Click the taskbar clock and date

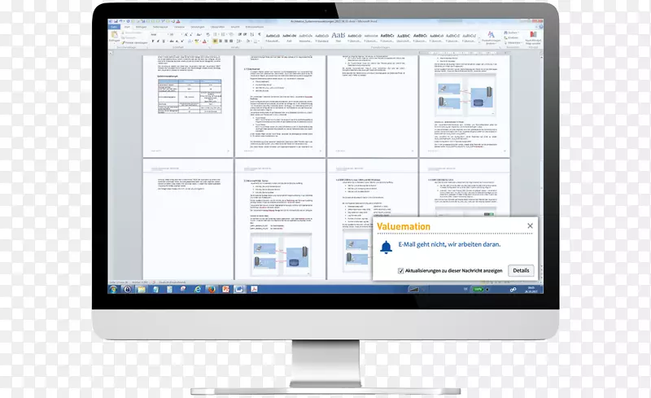[x=531, y=290]
